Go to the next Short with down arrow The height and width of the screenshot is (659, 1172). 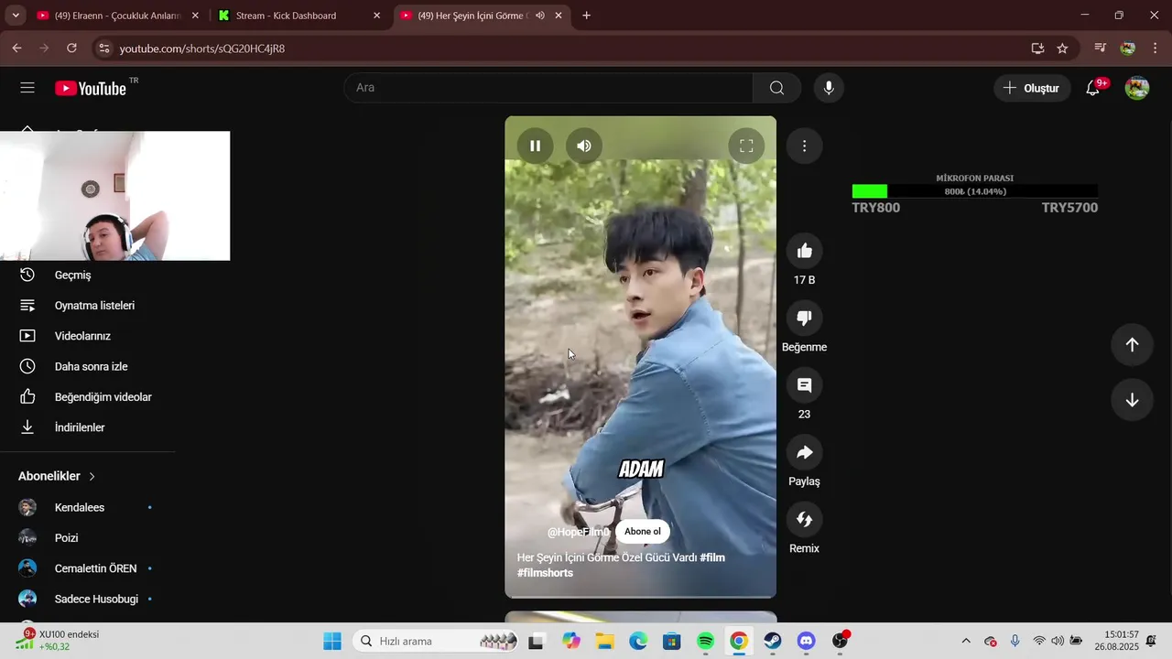1132,400
